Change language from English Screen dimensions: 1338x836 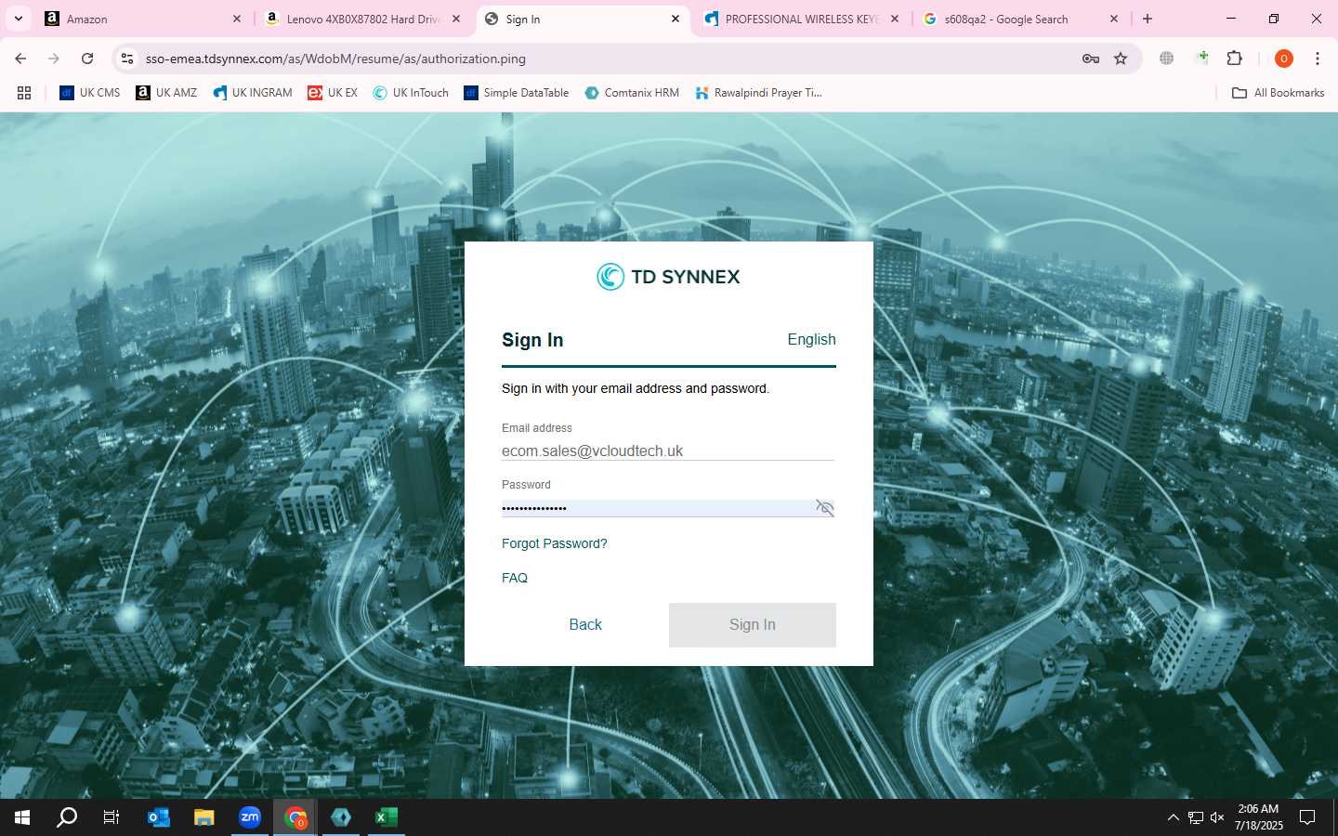tap(811, 340)
